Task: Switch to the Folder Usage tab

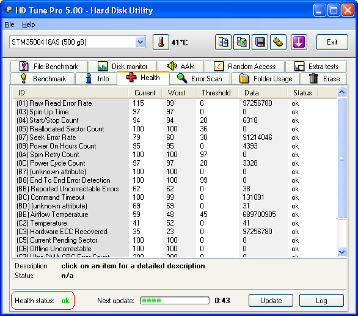Action: tap(266, 79)
